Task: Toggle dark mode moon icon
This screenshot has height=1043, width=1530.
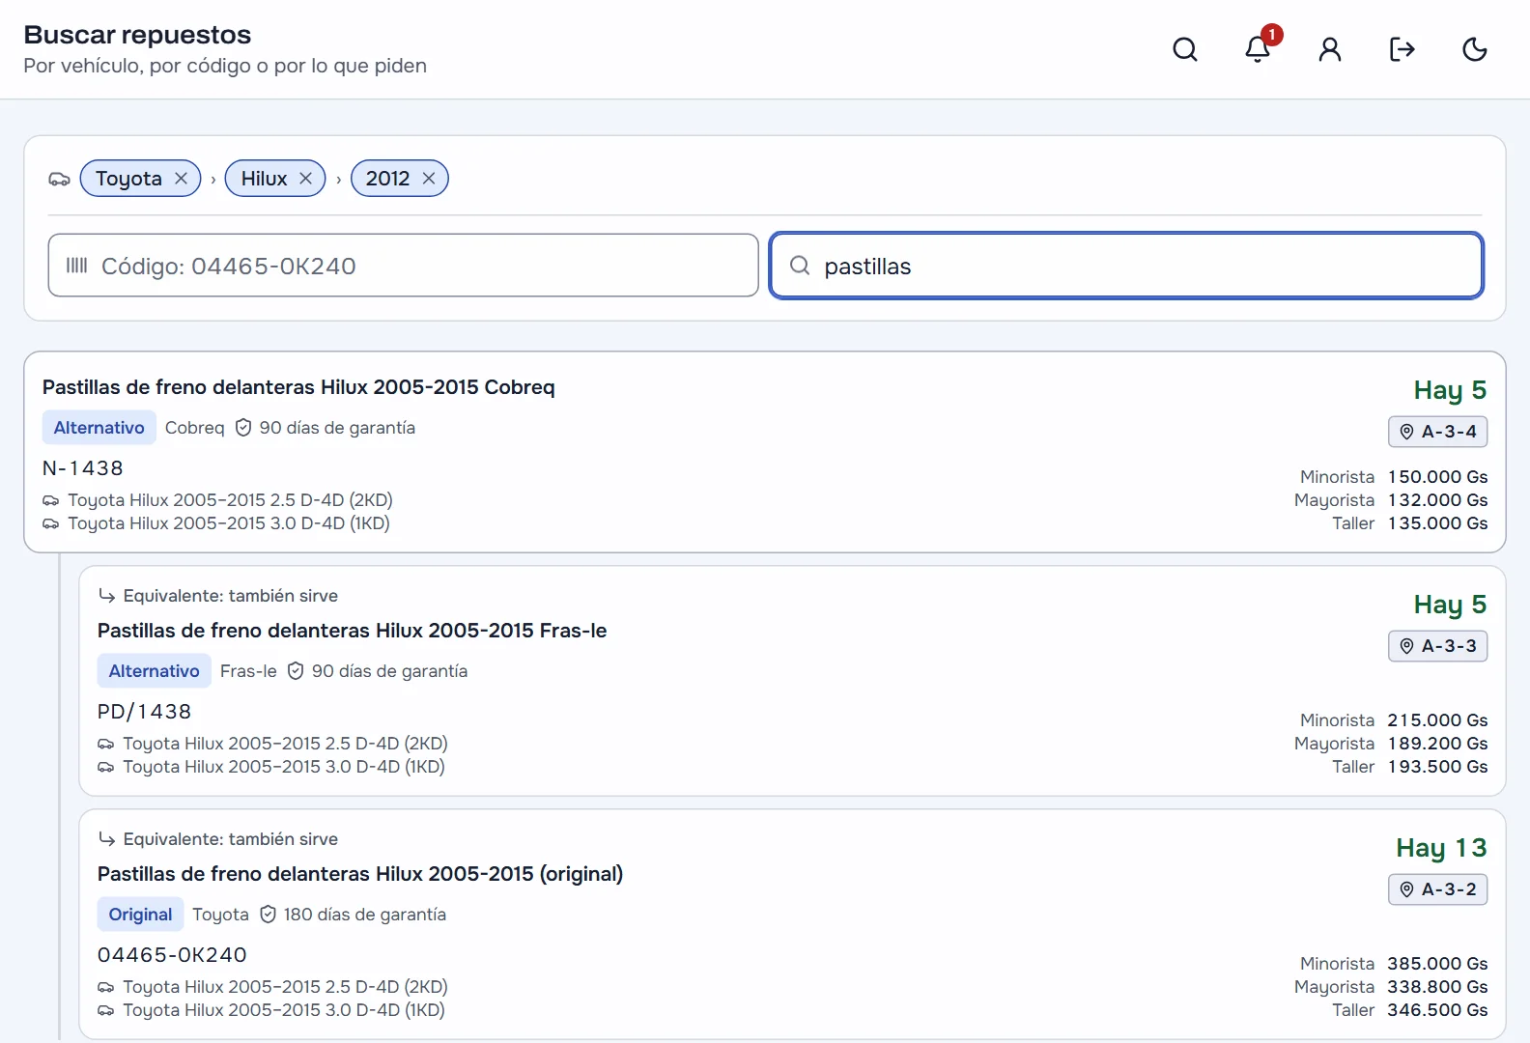Action: (x=1475, y=49)
